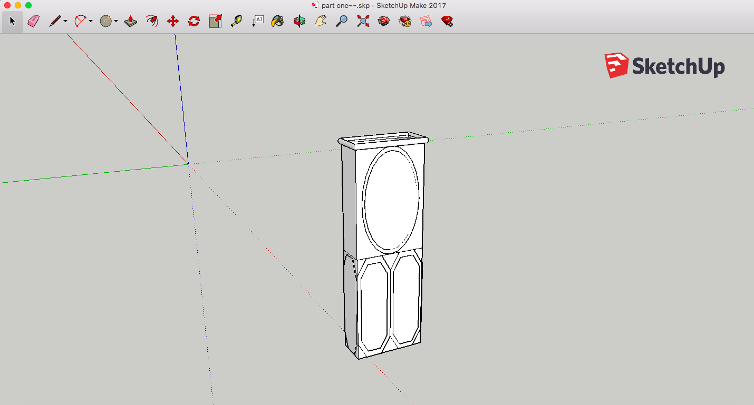This screenshot has height=405, width=754.
Task: Activate the Offset tool
Action: 152,21
